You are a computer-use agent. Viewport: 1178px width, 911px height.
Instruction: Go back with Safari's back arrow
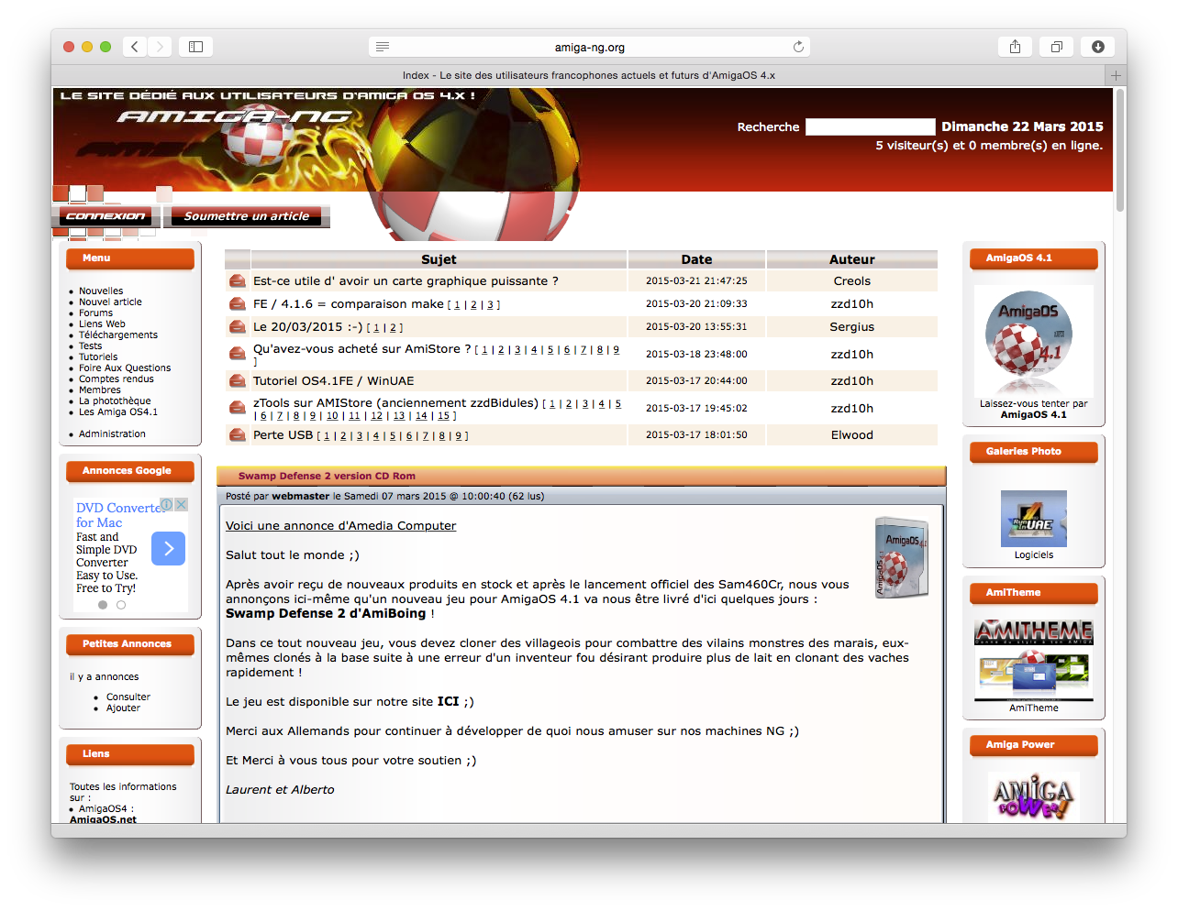(x=135, y=47)
